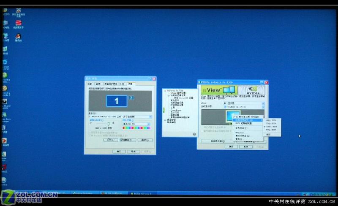Click the Identify button (识别)
This screenshot has width=338, height=206.
[x=111, y=140]
